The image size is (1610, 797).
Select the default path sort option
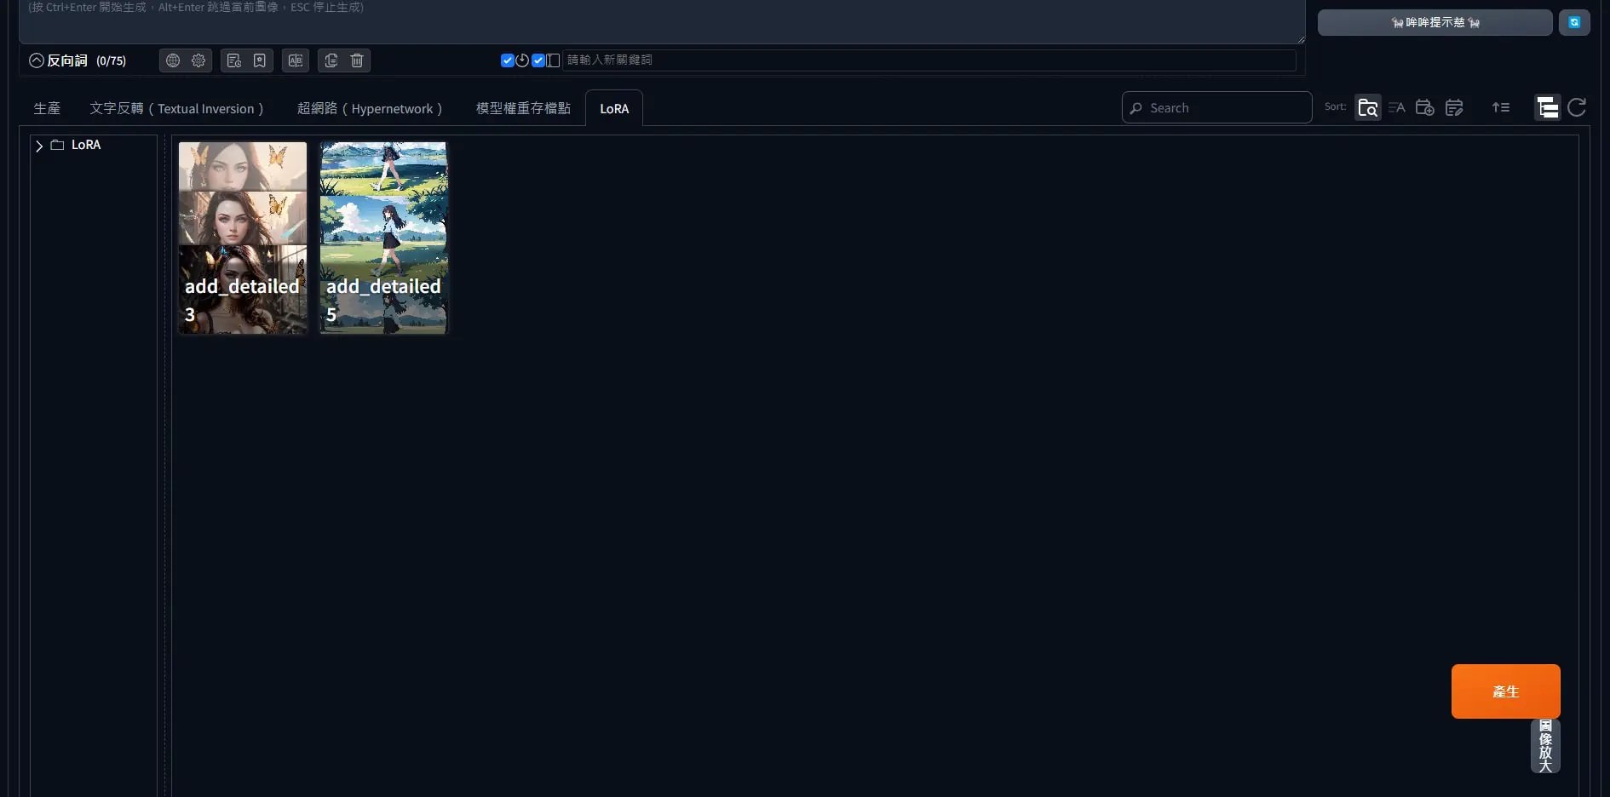1367,108
